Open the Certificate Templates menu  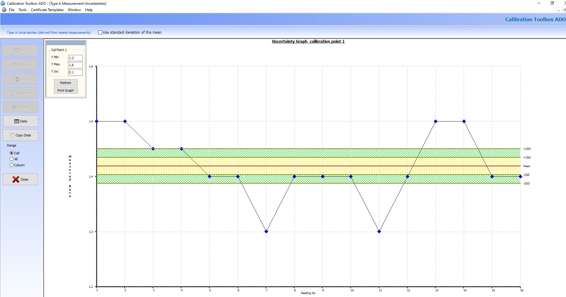click(47, 10)
